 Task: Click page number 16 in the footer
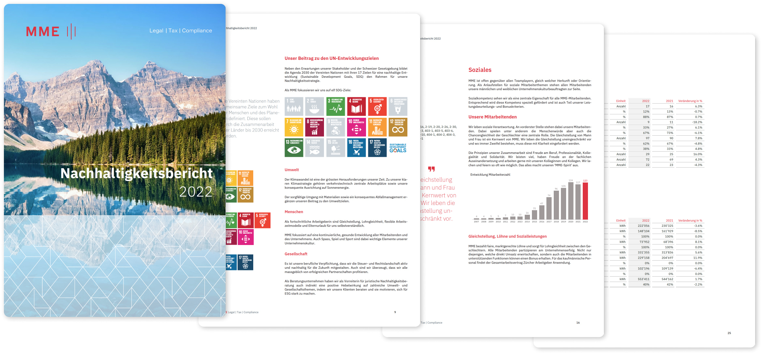(x=578, y=323)
